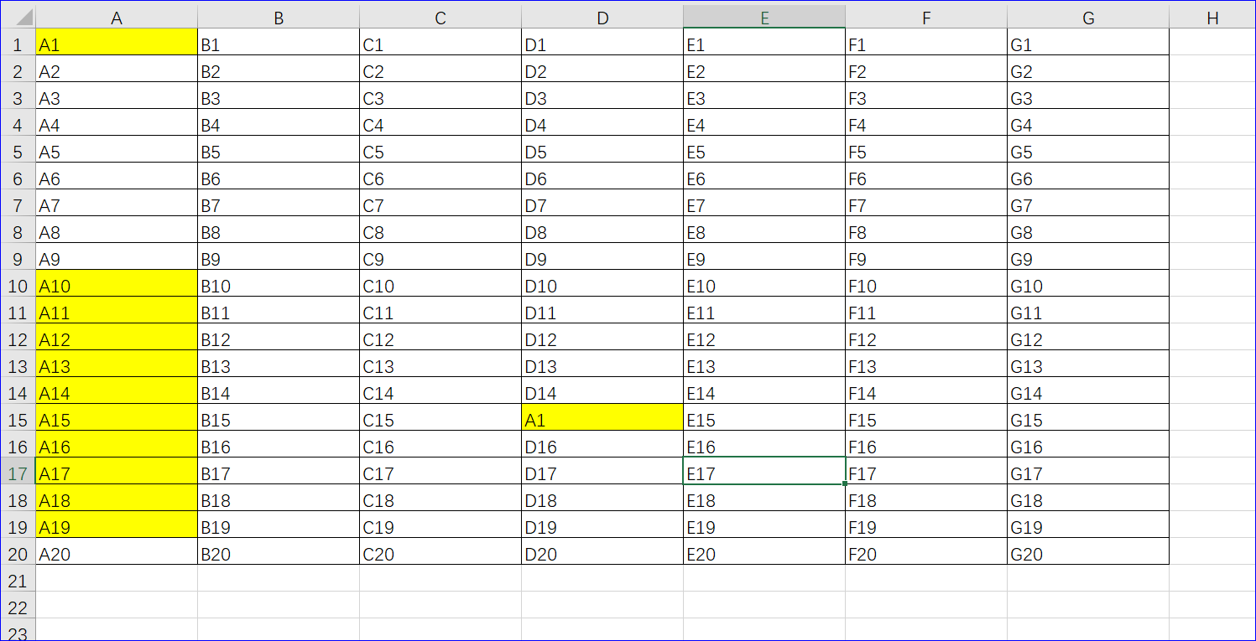Click cell E15
Image resolution: width=1256 pixels, height=641 pixels.
click(764, 417)
